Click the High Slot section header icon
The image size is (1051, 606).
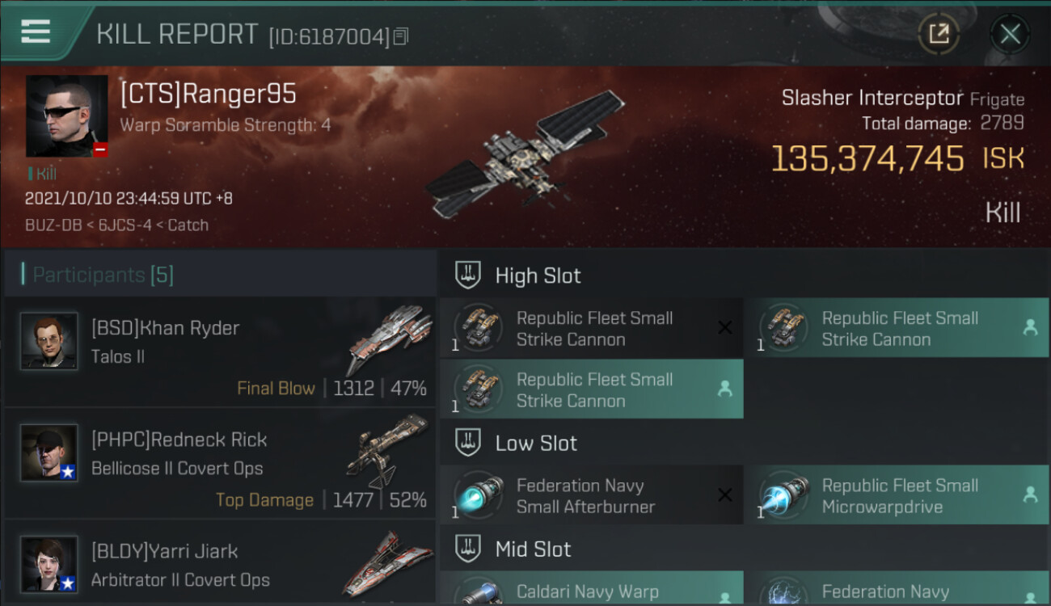pos(468,275)
